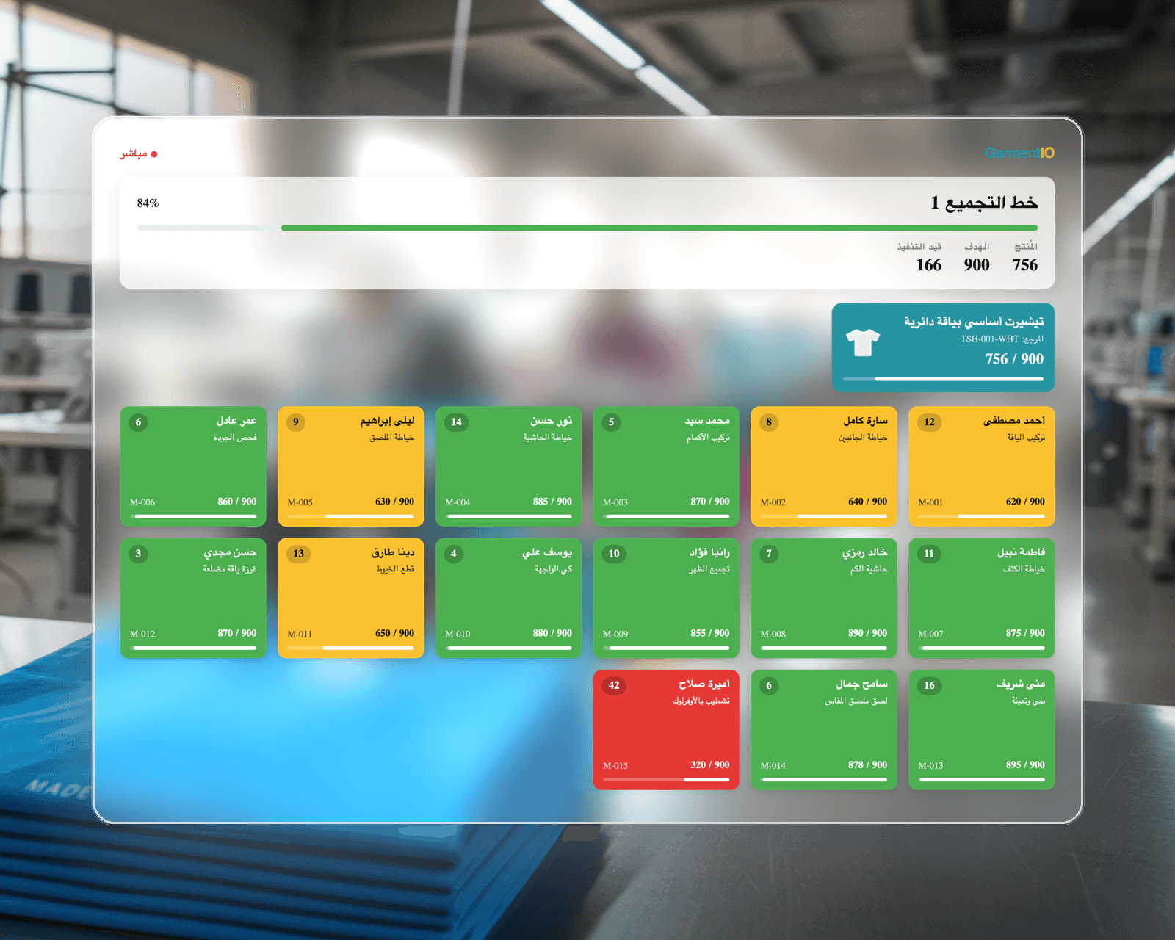Click the M-014 station label
This screenshot has width=1175, height=940.
pyautogui.click(x=773, y=765)
